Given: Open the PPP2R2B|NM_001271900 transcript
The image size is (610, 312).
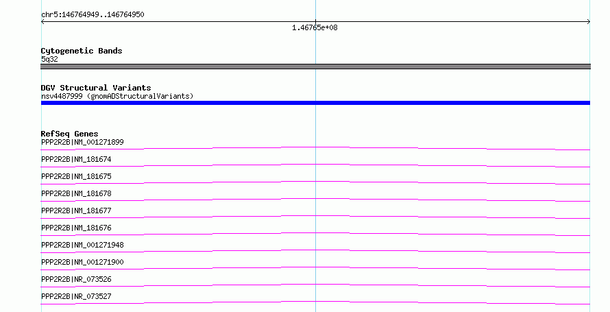Looking at the screenshot, I should click(x=82, y=262).
